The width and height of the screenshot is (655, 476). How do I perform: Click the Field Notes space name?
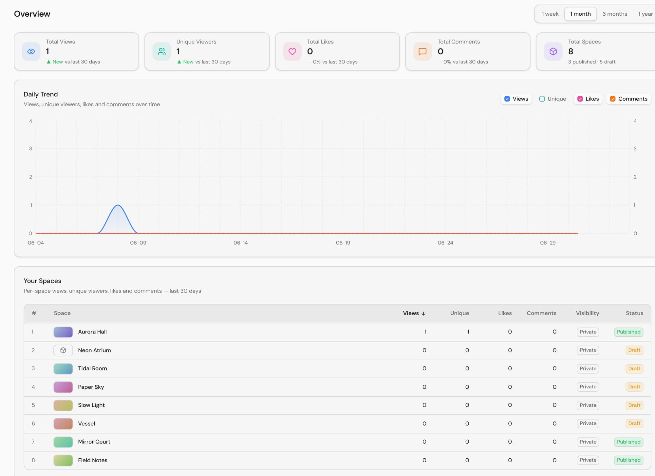pyautogui.click(x=93, y=460)
